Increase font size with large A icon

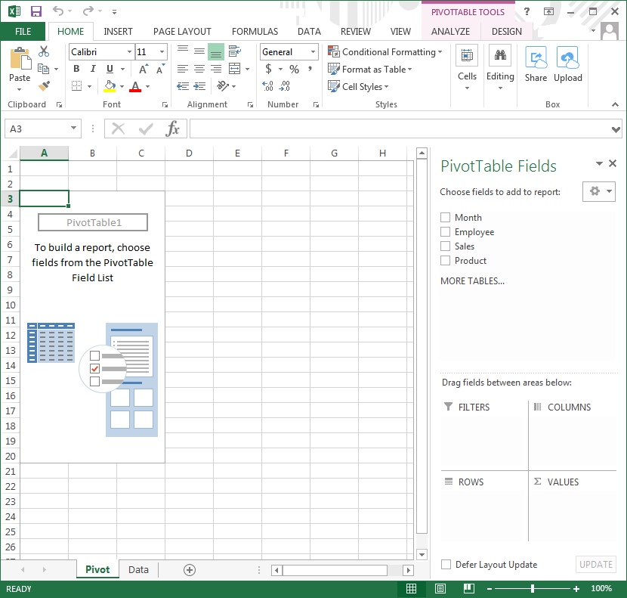click(144, 69)
